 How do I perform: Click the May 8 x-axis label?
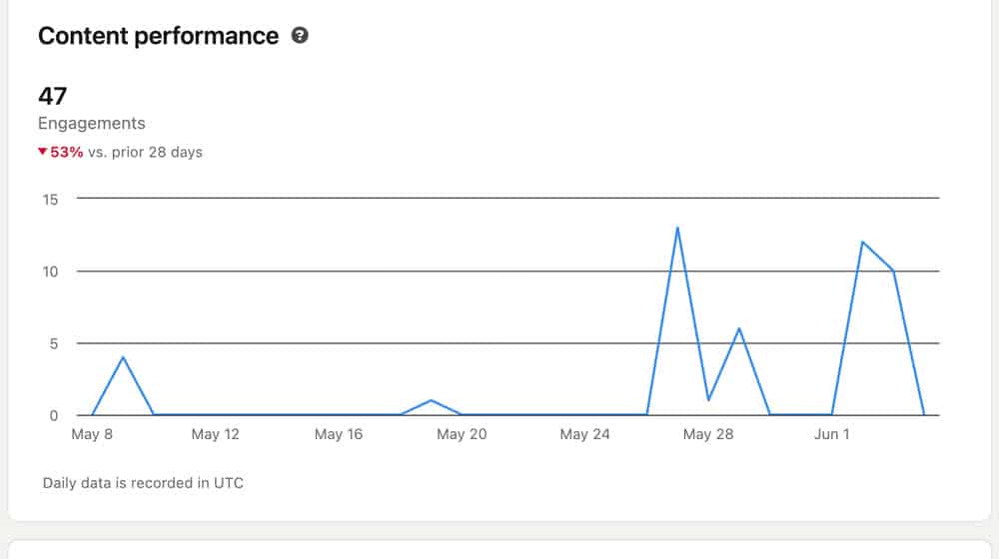coord(92,434)
